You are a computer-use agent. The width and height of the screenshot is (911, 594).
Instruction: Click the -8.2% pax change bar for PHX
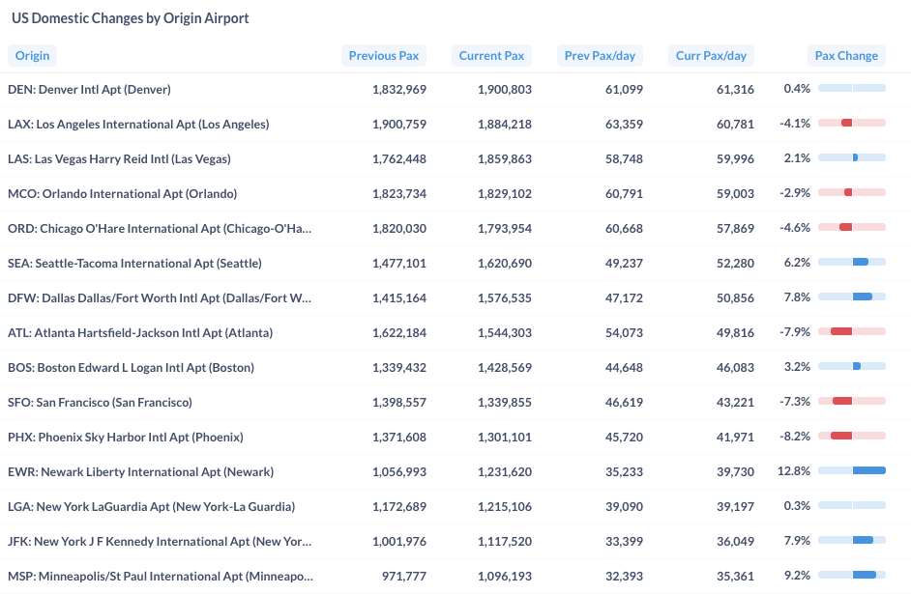852,436
